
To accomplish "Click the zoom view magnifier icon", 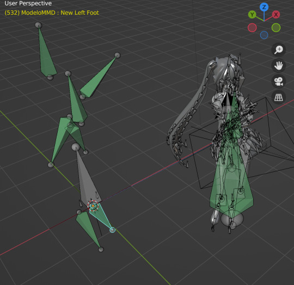I will coord(279,49).
